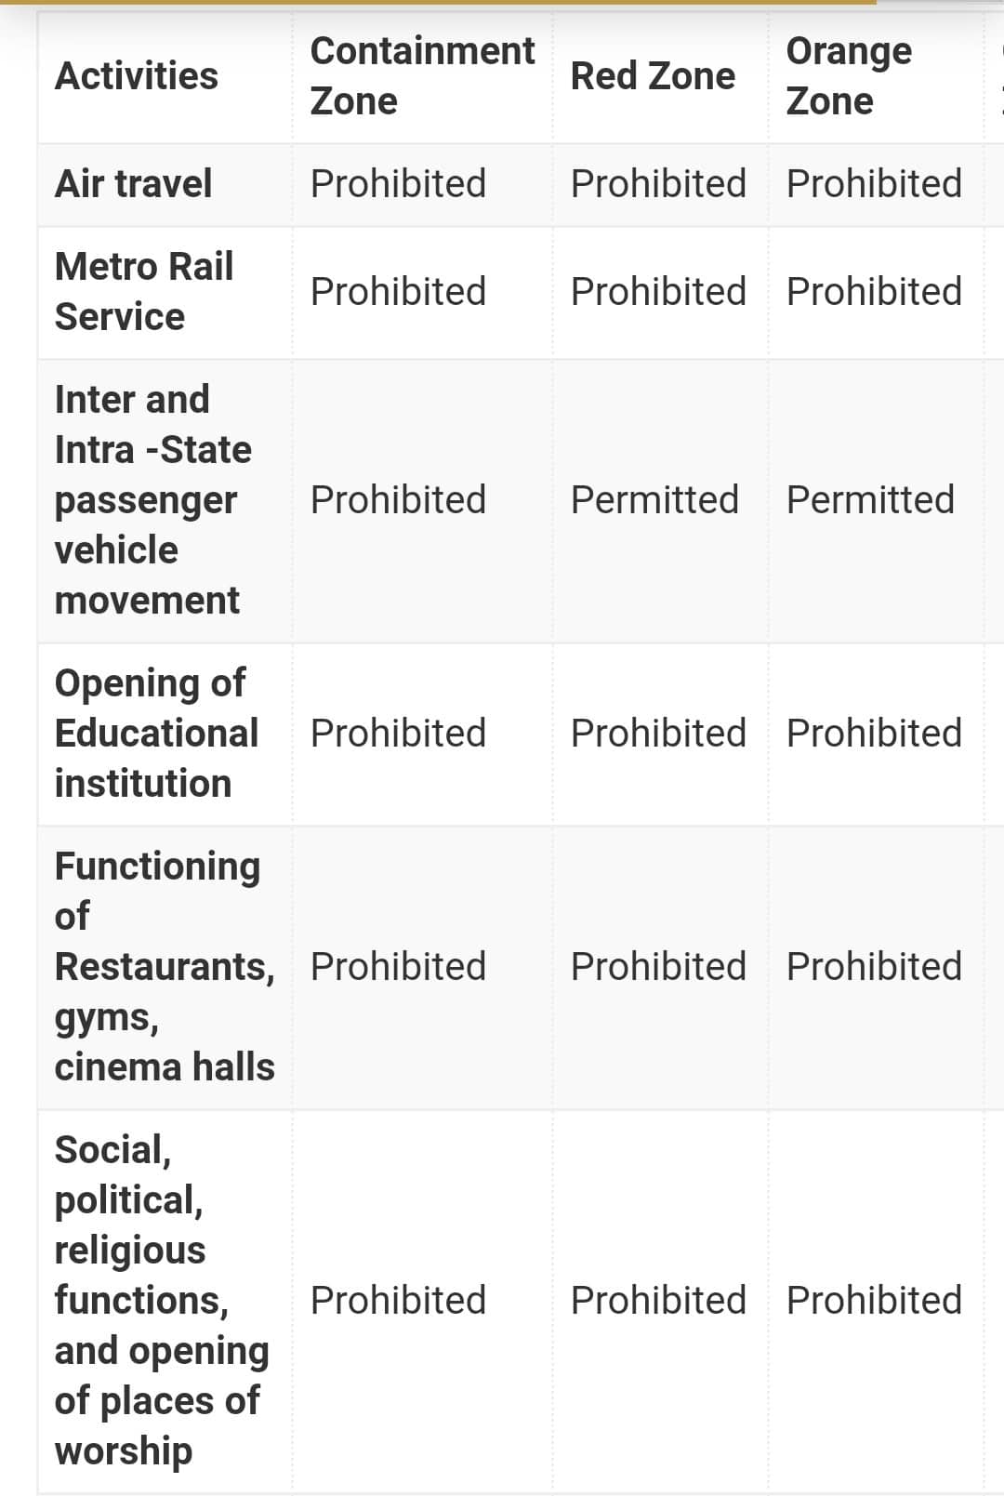Select Red Zone Prohibited cell for Metro Rail
Image resolution: width=1004 pixels, height=1496 pixels.
click(x=658, y=291)
